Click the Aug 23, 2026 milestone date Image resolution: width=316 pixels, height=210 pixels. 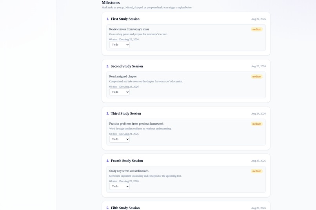pos(258,66)
